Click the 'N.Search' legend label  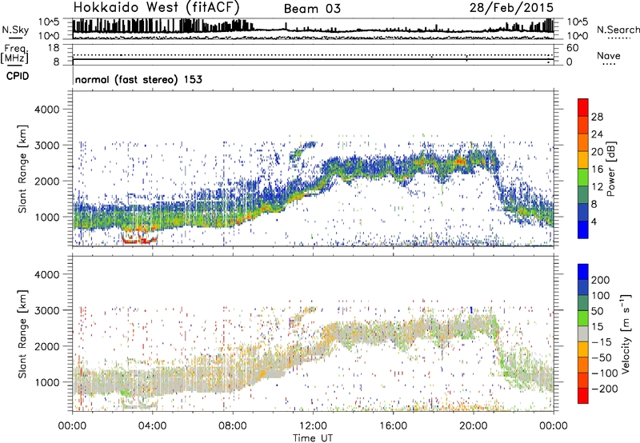(x=618, y=30)
